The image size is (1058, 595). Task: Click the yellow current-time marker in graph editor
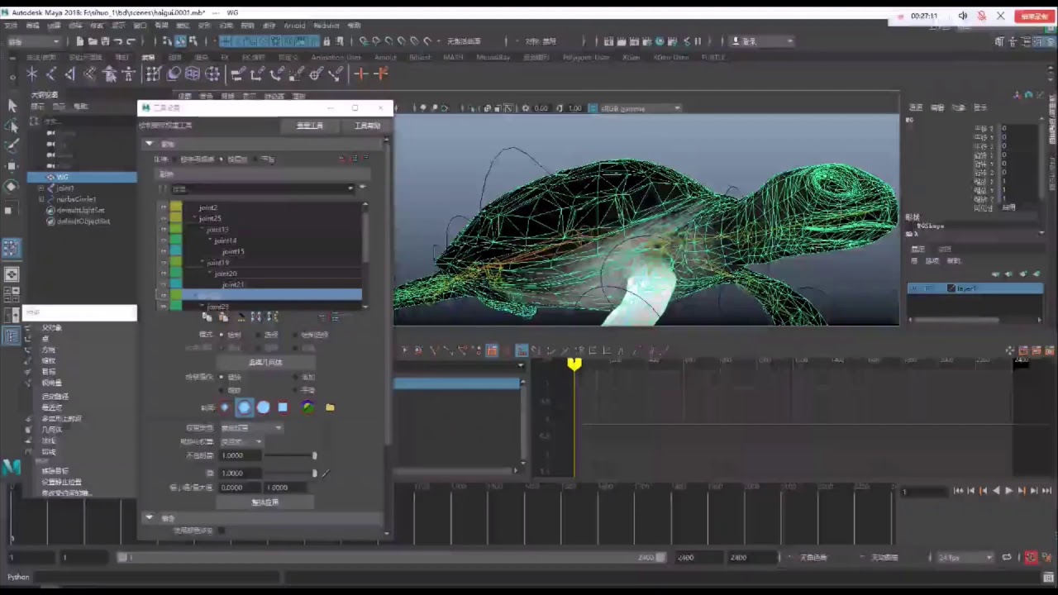(574, 364)
